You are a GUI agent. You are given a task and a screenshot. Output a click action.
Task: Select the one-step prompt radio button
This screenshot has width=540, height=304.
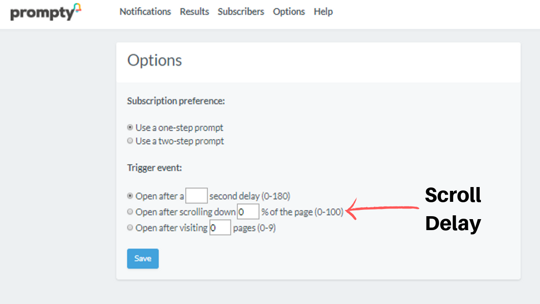130,127
